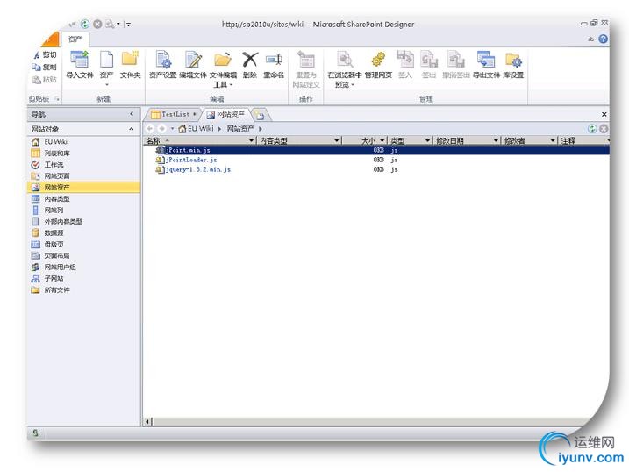Click the horizontal scrollbar left arrow
The image size is (629, 472).
pyautogui.click(x=147, y=421)
